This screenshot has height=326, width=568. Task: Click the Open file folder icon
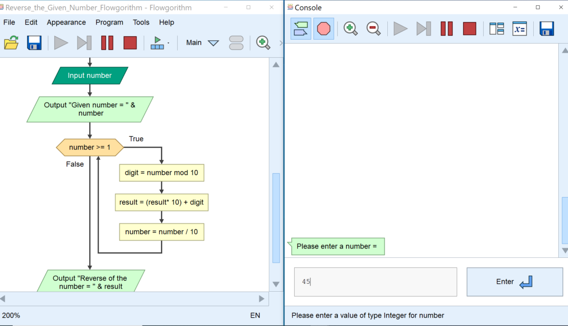[11, 43]
